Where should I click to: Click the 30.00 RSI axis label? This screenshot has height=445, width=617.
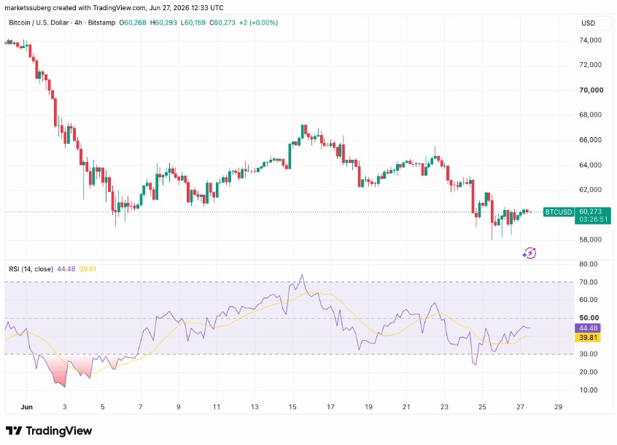click(589, 354)
